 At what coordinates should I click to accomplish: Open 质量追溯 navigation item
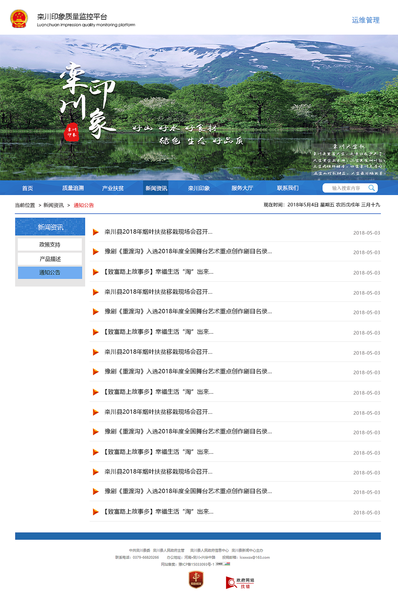coord(73,188)
